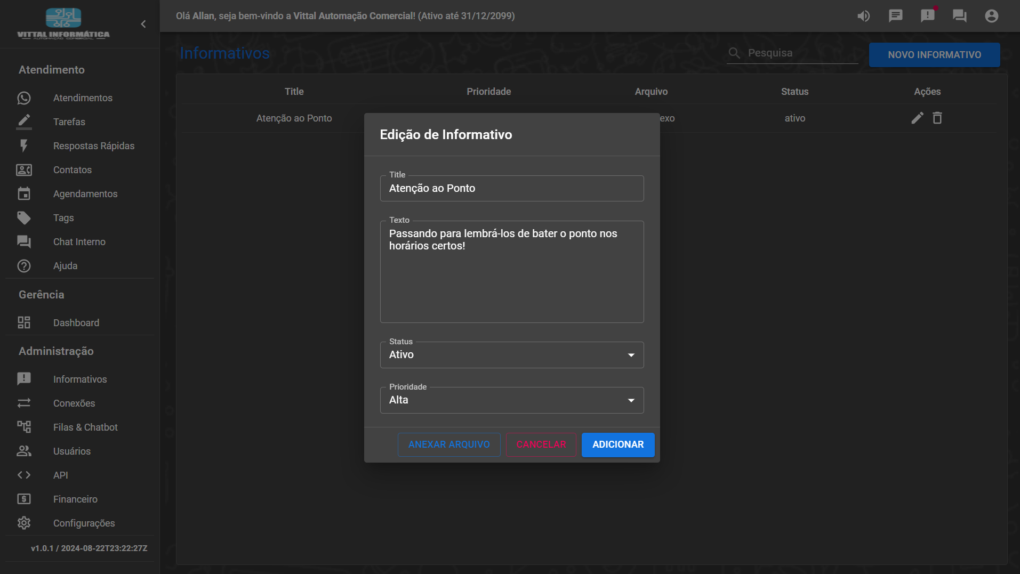Click the Prioridade column header
The image size is (1020, 574).
[x=488, y=92]
